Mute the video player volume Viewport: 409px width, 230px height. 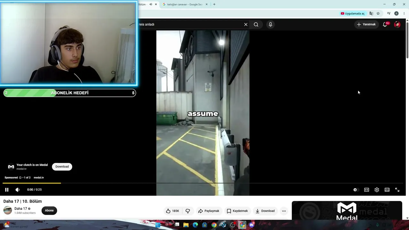(x=18, y=190)
